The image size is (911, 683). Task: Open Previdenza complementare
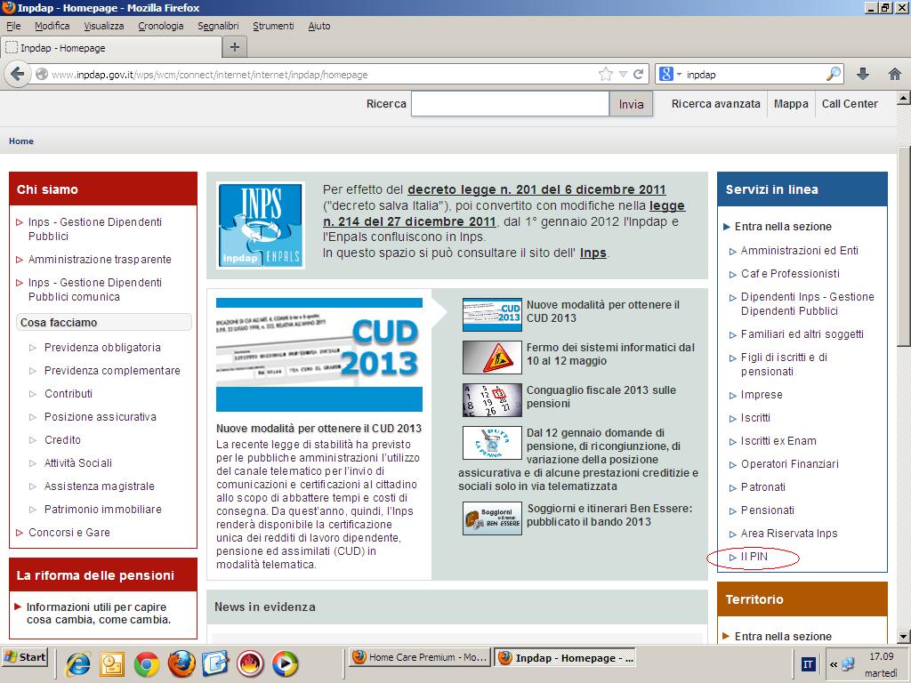[112, 371]
